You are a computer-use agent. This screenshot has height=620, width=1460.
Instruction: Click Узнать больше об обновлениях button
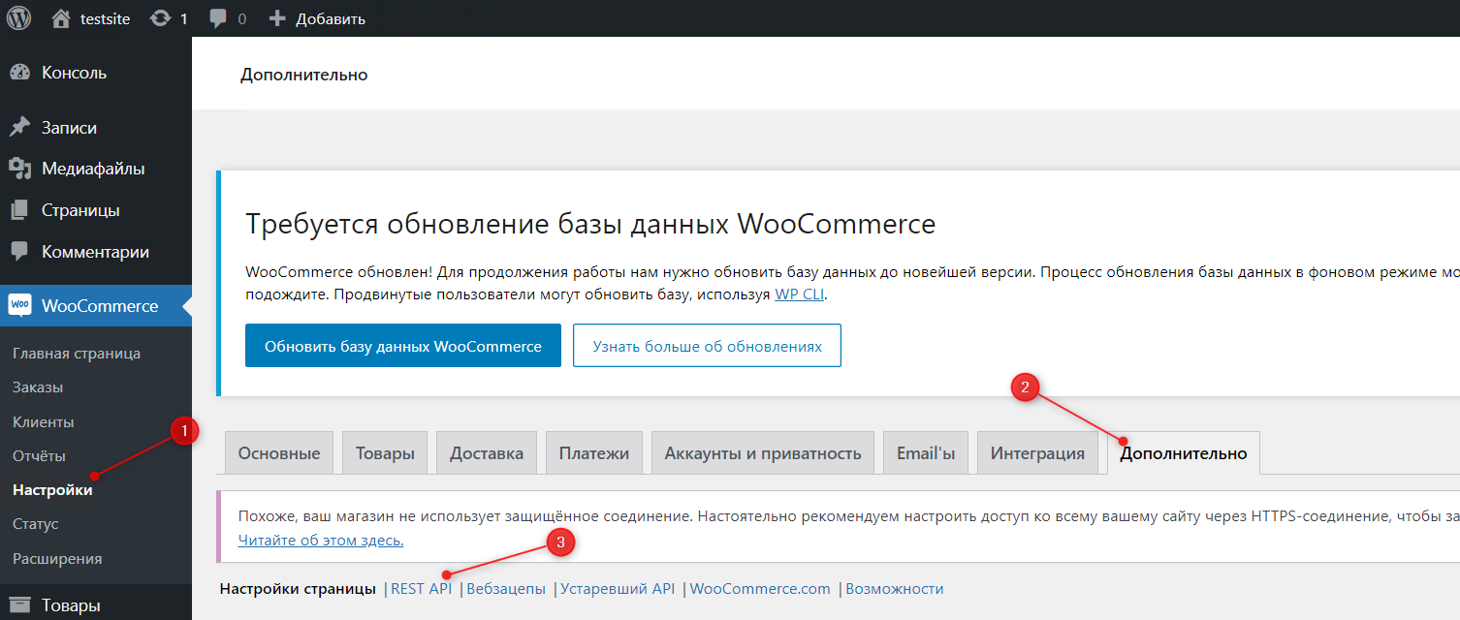point(707,346)
